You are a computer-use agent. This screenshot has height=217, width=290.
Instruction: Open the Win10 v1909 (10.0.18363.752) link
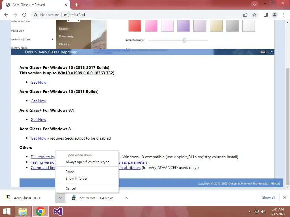[x=86, y=73]
